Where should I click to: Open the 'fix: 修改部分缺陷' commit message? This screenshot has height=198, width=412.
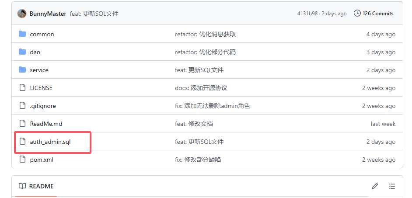[198, 160]
